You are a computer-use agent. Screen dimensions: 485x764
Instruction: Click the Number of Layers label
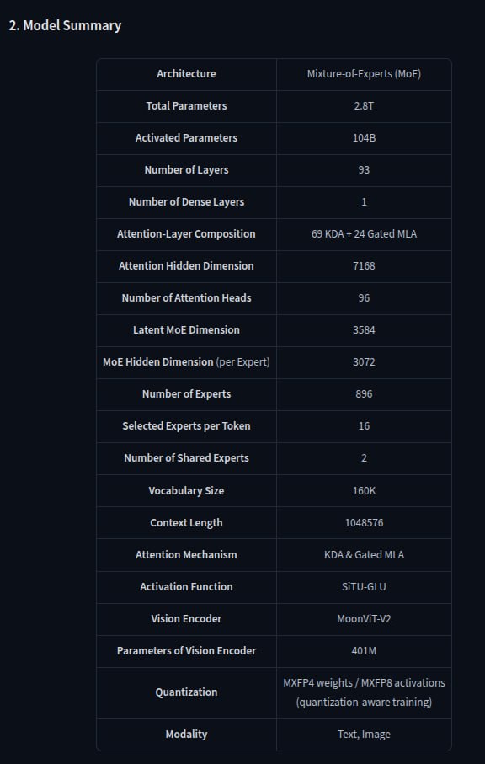tap(186, 170)
